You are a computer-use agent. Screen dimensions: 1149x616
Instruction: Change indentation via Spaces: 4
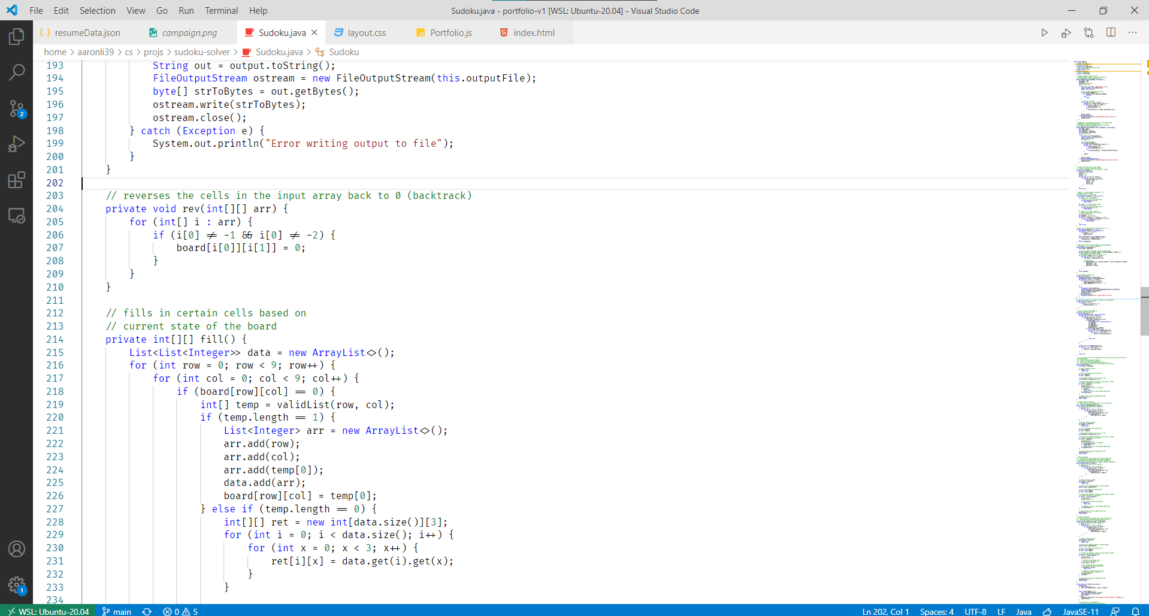click(936, 611)
